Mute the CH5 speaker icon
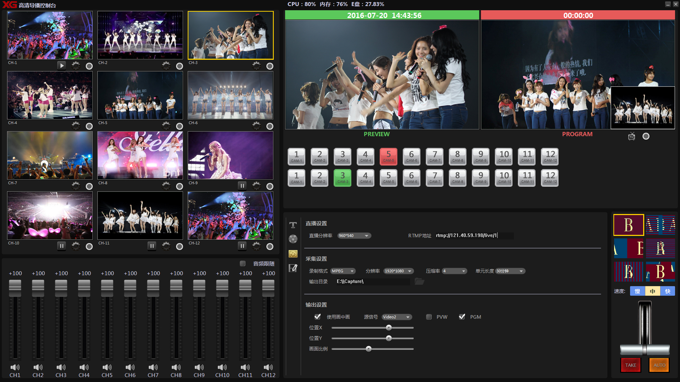Image resolution: width=680 pixels, height=382 pixels. [107, 367]
